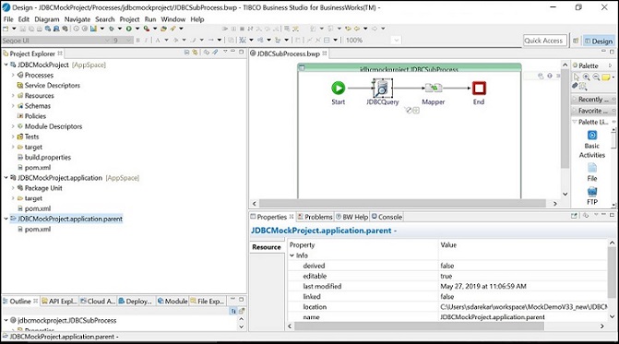619x344 pixels.
Task: Collapse the JDBCMockProject.application node
Action: [x=6, y=178]
